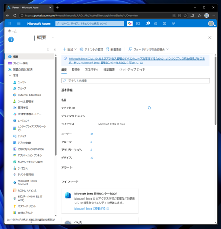Click Microsoft Entra に移動する link
Viewport: 221px width, 229px height.
pyautogui.click(x=92, y=208)
